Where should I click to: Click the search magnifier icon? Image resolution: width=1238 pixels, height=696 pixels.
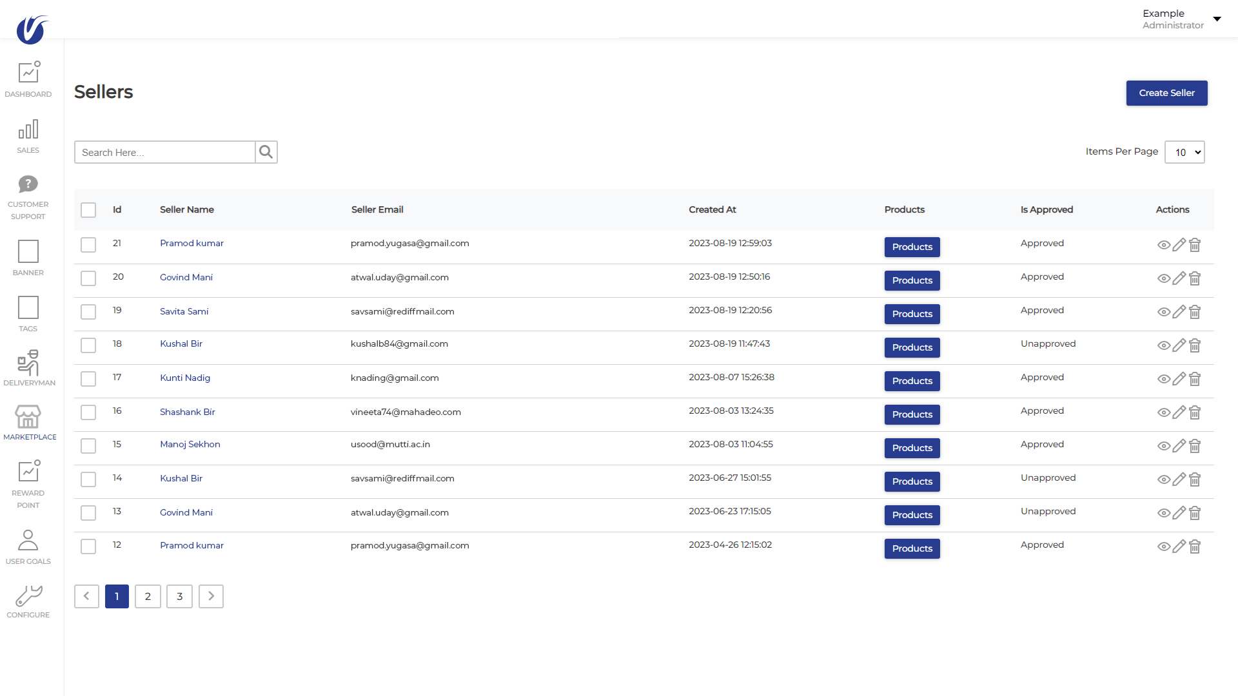pos(266,152)
